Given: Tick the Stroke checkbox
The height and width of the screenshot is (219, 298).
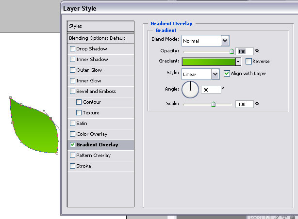Looking at the screenshot, I should coord(72,166).
